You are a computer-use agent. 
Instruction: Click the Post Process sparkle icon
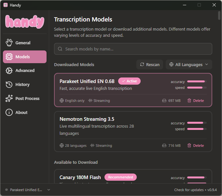(9, 98)
